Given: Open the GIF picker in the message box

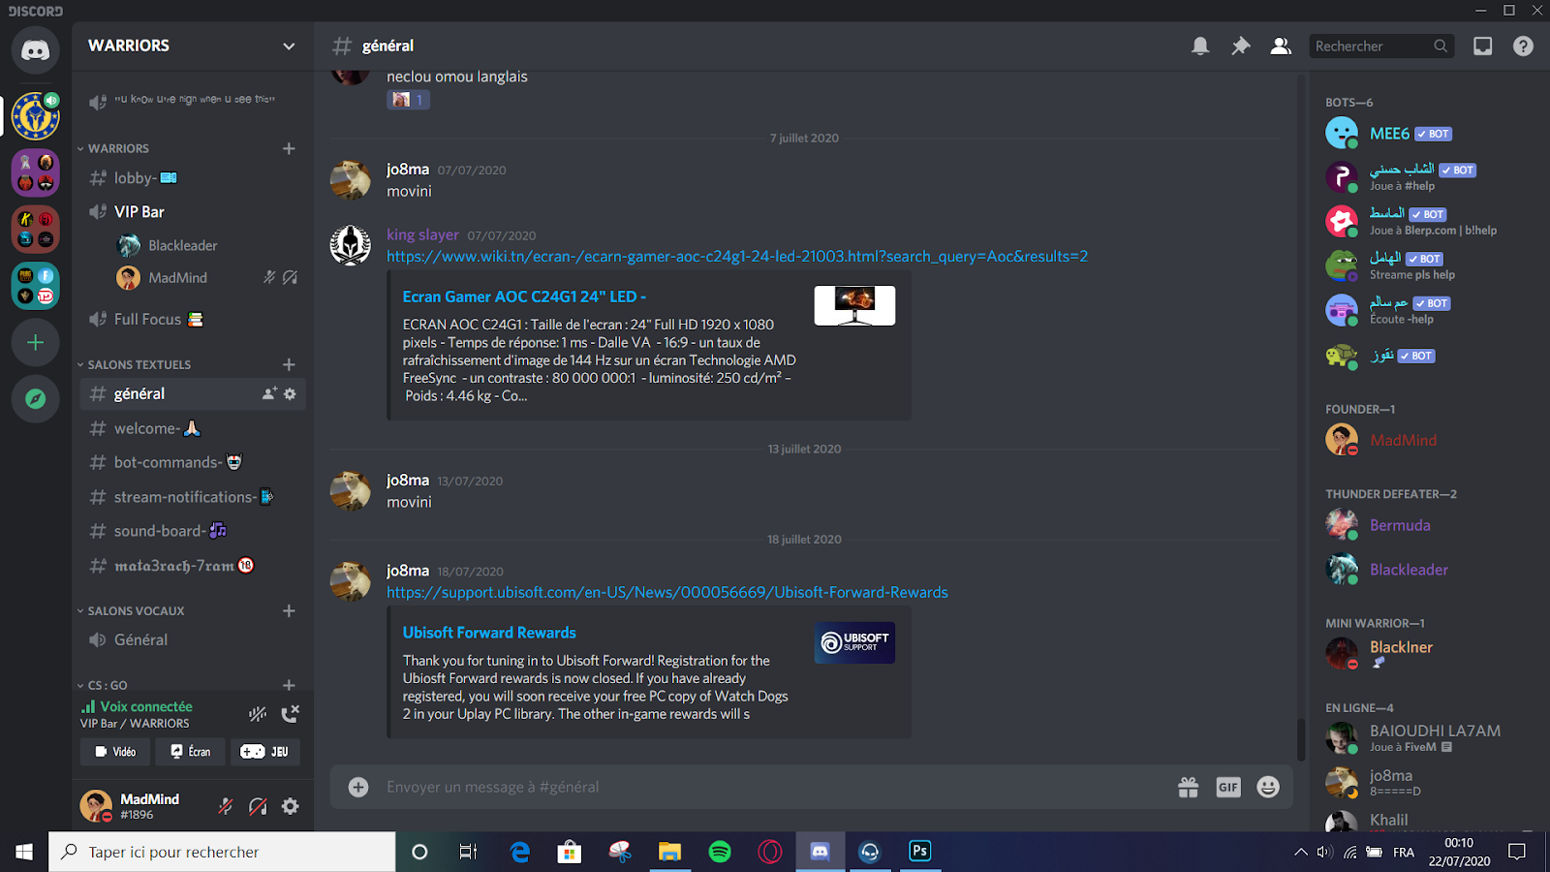Looking at the screenshot, I should 1227,787.
